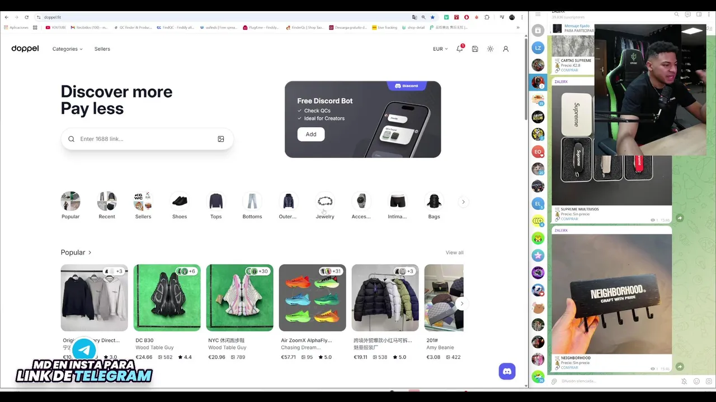Open the Air ZoomX AlphaFly product thumbnail
The height and width of the screenshot is (402, 716).
[312, 298]
